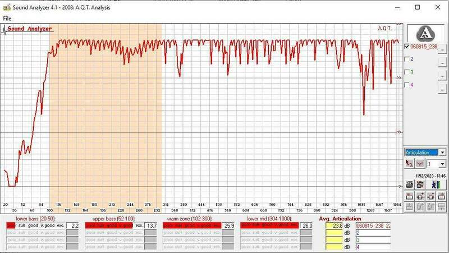Enable trace 2 checkbox
449x253 pixels.
[407, 59]
